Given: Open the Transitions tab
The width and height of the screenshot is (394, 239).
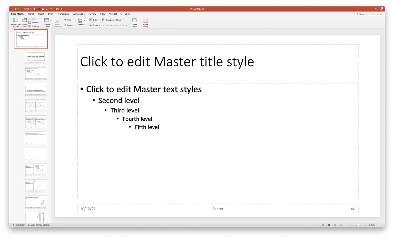Looking at the screenshot, I should (x=63, y=14).
